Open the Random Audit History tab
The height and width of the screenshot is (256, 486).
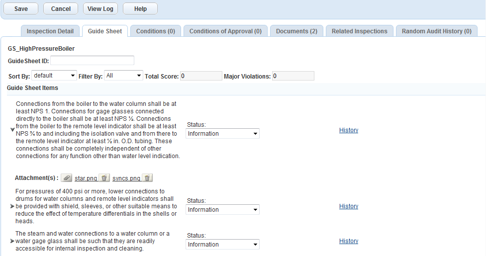[436, 31]
